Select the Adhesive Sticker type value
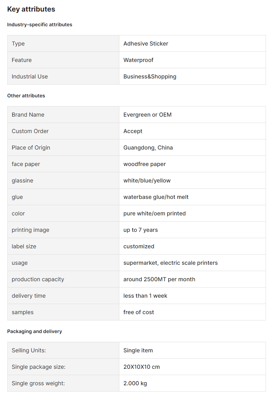Viewport: 267px width, 394px height. pos(146,43)
